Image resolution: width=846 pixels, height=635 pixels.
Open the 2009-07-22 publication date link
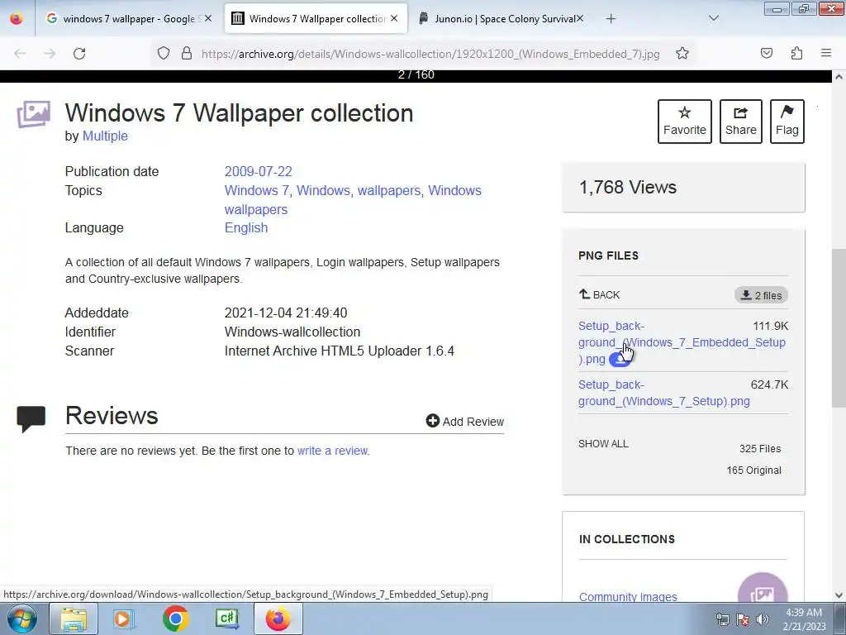tap(258, 172)
